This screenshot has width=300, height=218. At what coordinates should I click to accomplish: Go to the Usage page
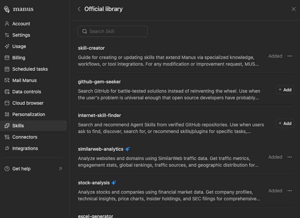click(33, 46)
